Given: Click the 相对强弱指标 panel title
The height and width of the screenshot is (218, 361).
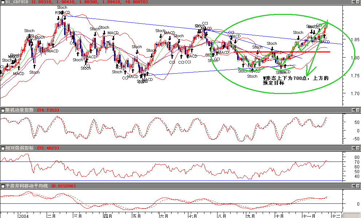Looking at the screenshot, I should point(20,148).
